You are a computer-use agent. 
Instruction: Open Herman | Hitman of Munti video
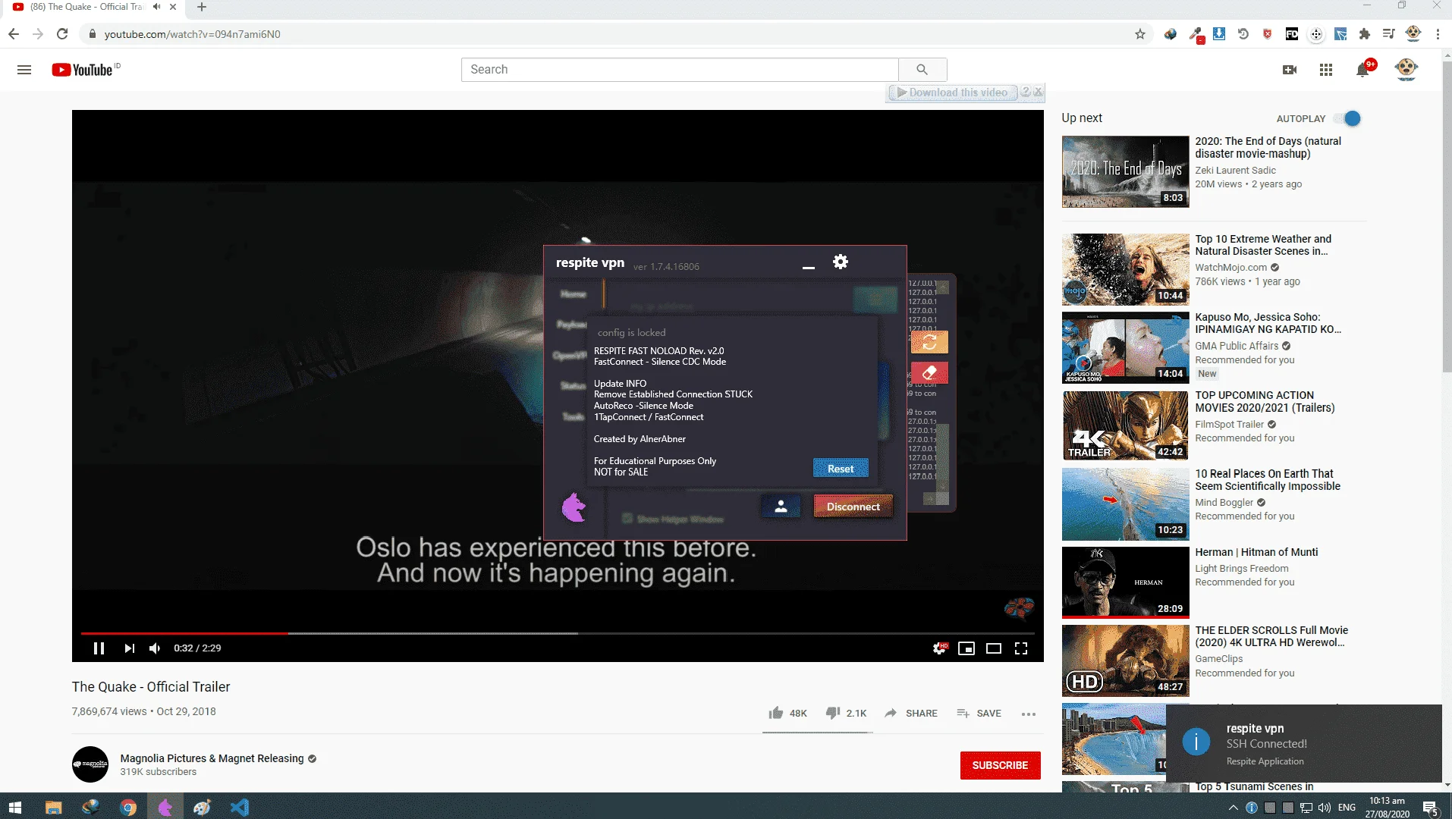pos(1256,552)
